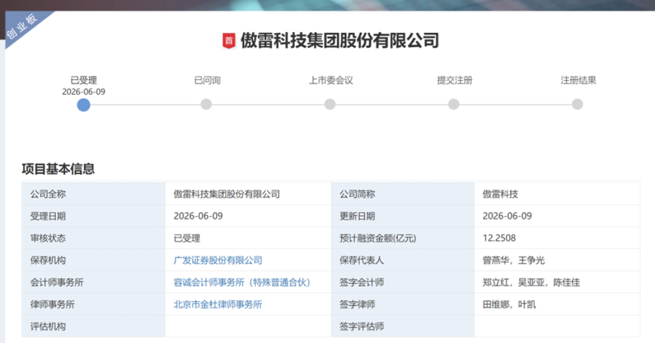Viewport: 655px width, 343px height.
Task: Select the 已问询 timeline step marker
Action: pyautogui.click(x=206, y=104)
